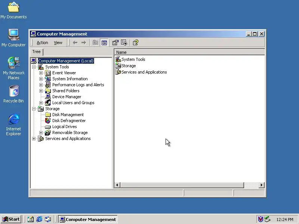
Task: Collapse the System Tools tree node
Action: [x=34, y=67]
